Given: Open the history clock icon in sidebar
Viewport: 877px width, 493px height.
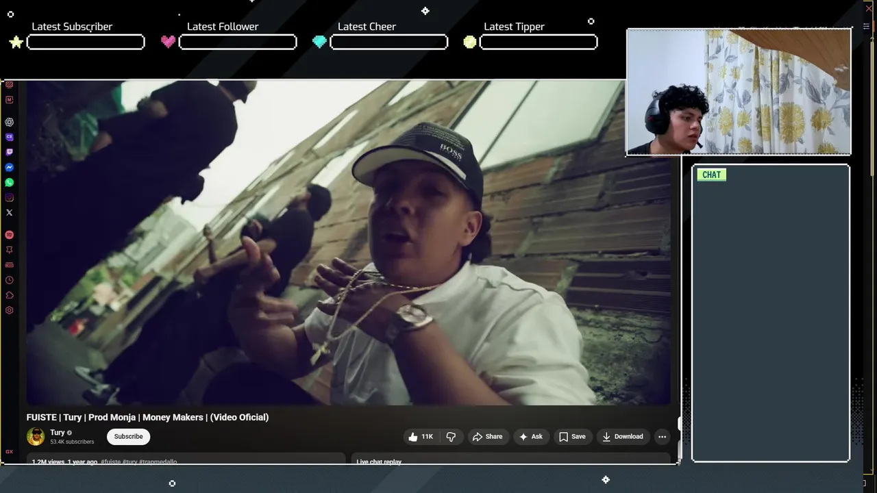Looking at the screenshot, I should coord(9,280).
